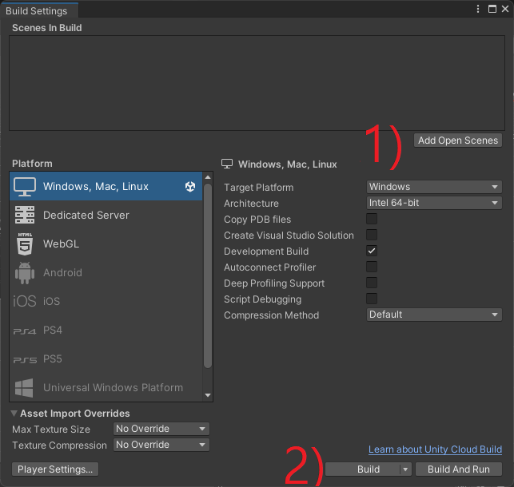514x487 pixels.
Task: Select the Windows, Mac, Linux monitor icon
Action: click(25, 187)
